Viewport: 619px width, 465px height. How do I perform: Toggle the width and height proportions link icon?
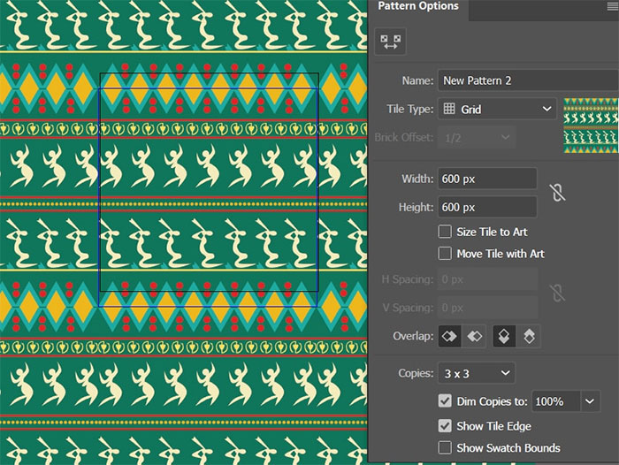coord(556,193)
